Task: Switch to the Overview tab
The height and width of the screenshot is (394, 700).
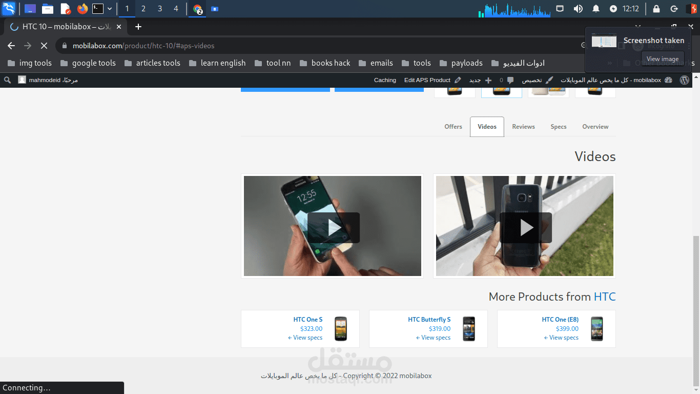Action: [595, 127]
